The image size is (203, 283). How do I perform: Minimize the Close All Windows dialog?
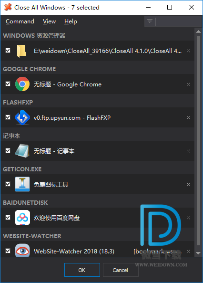click(148, 8)
